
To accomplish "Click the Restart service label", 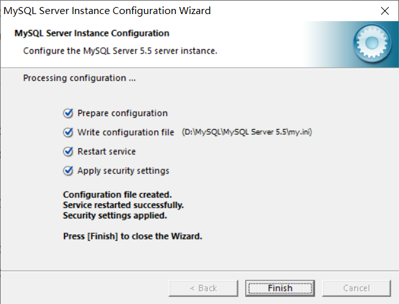I will [x=106, y=151].
